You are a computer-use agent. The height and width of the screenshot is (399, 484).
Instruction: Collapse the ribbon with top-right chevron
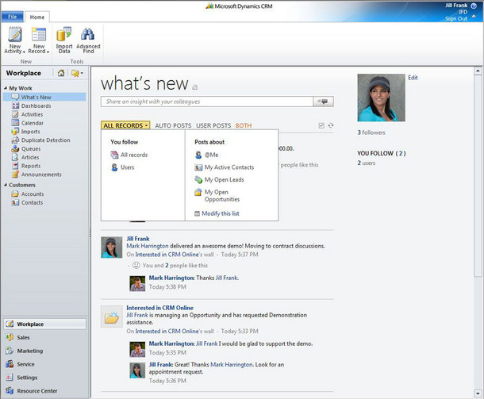click(474, 16)
